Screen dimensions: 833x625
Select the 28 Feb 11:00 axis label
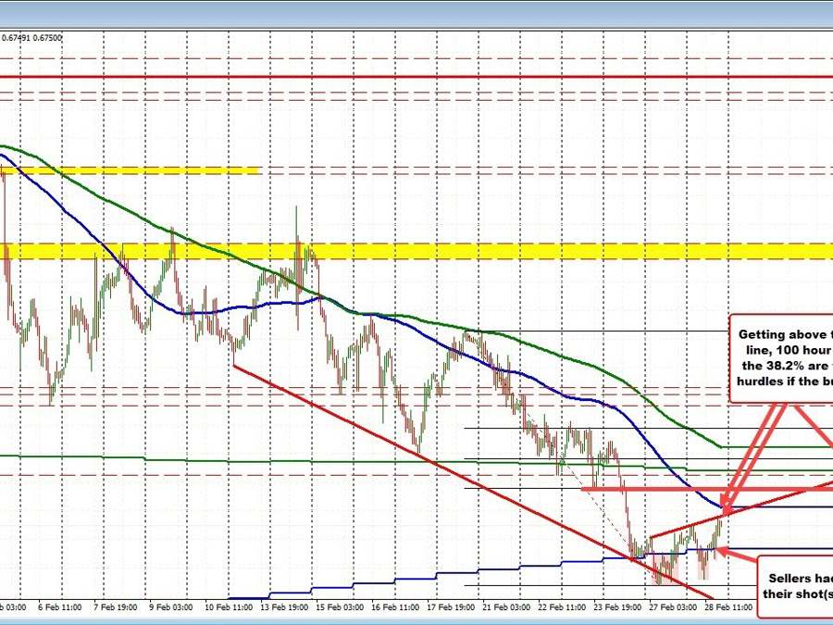click(730, 609)
